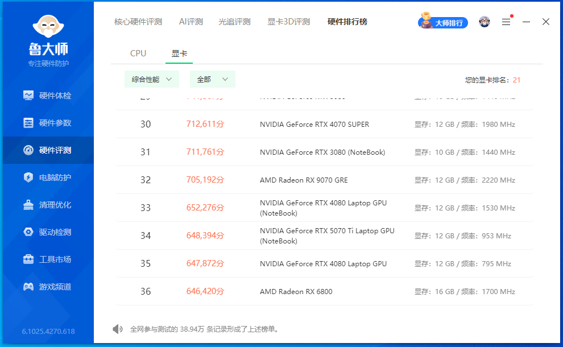Select NVIDIA GeForce RTX 3080 (NoteBook) row
This screenshot has width=563, height=347.
click(x=325, y=152)
